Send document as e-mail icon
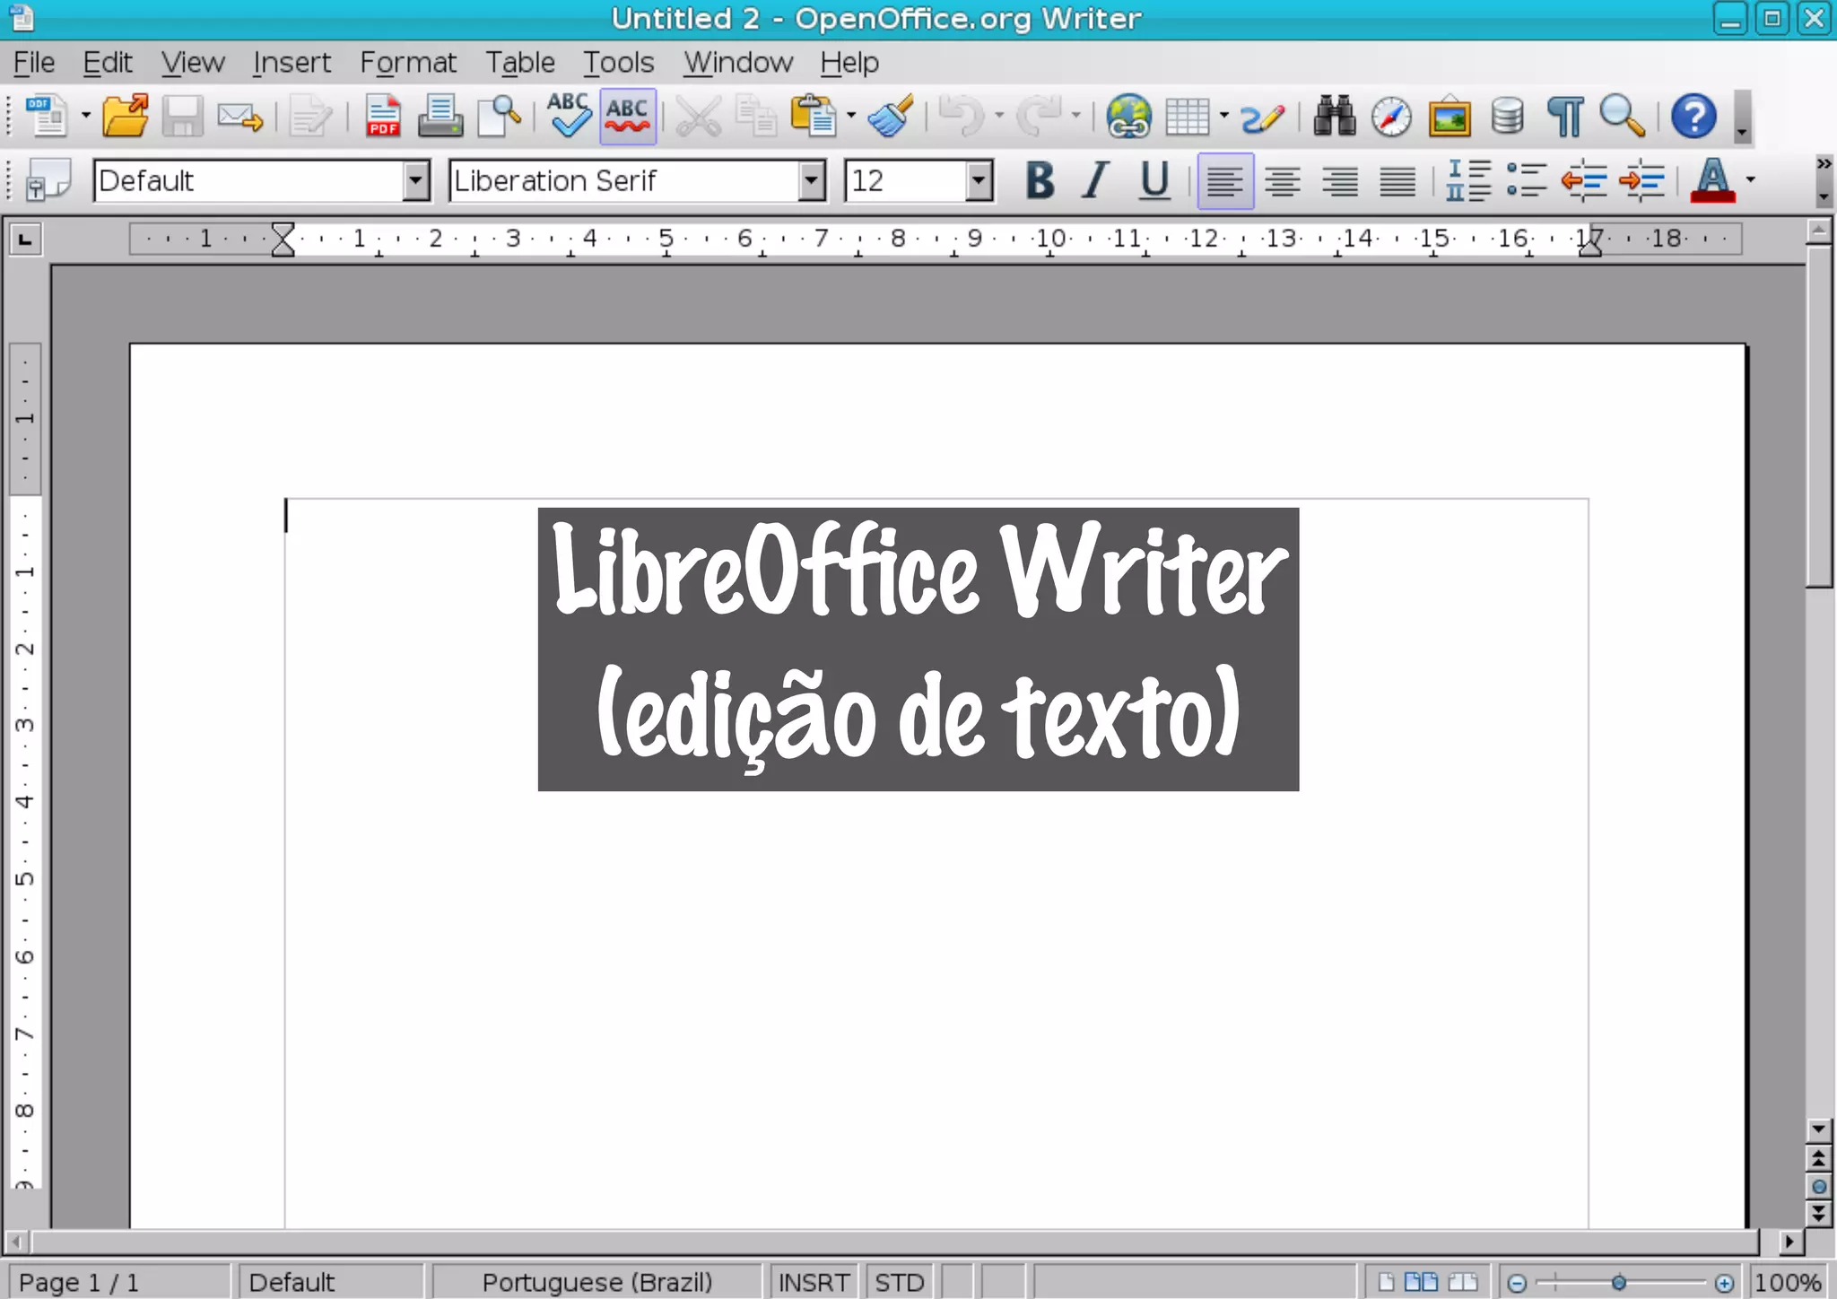Screen dimensions: 1837x1299 click(x=239, y=118)
